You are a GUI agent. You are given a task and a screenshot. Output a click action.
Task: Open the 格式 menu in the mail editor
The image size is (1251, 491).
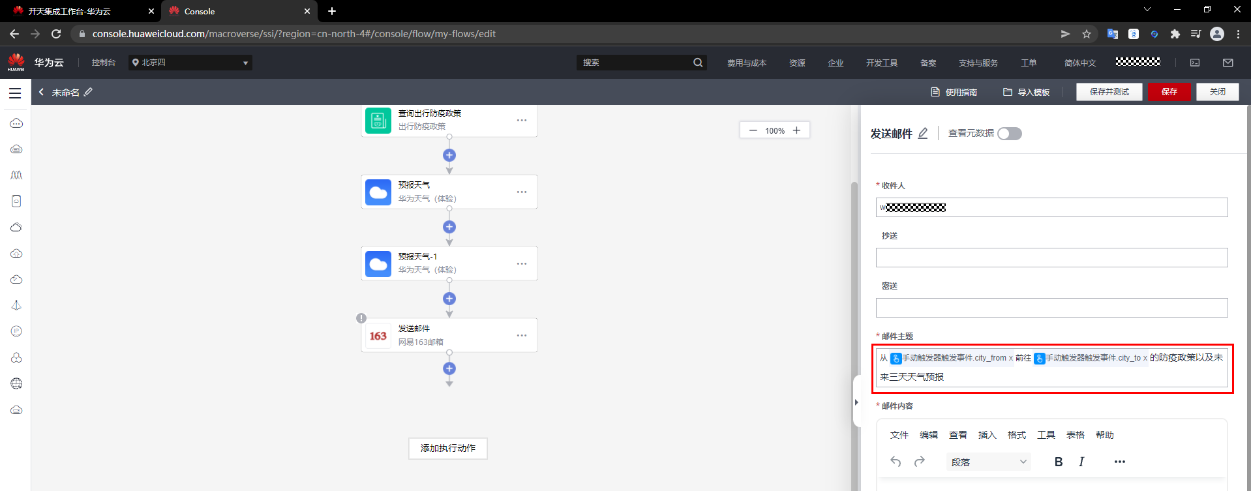tap(1017, 435)
